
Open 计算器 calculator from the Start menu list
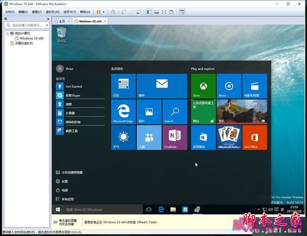pyautogui.click(x=80, y=113)
